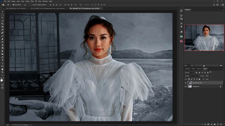
Task: Select the Horizontal Type tool
Action: (2, 60)
